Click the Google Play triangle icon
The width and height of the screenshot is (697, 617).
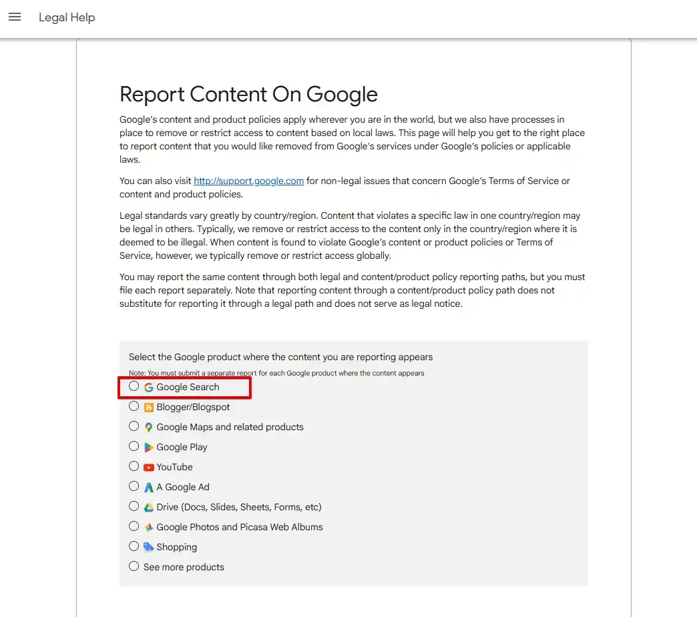pyautogui.click(x=148, y=448)
